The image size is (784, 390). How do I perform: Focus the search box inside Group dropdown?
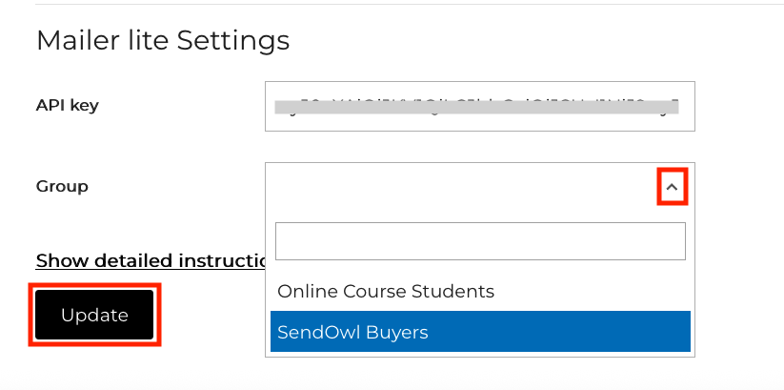[x=480, y=241]
